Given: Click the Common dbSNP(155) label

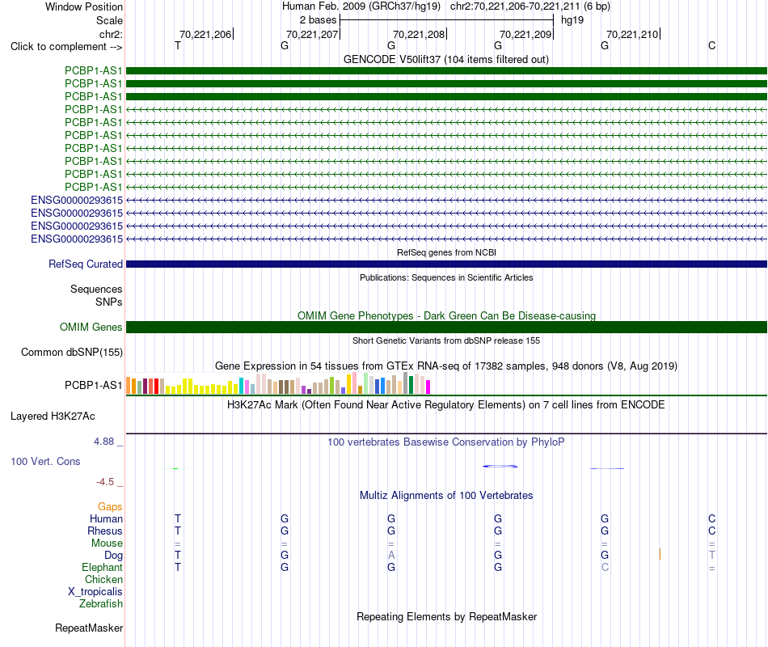Looking at the screenshot, I should click(x=71, y=353).
